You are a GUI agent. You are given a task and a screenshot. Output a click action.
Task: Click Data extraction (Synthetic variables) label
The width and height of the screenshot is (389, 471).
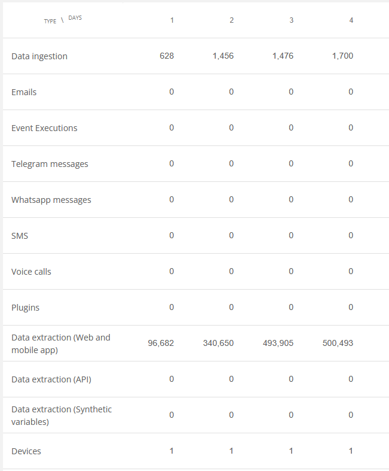pyautogui.click(x=62, y=415)
